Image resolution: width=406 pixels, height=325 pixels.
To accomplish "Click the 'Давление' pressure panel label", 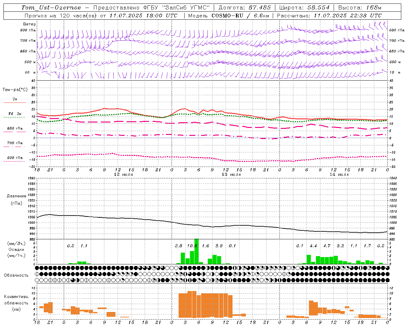I will pyautogui.click(x=16, y=196).
